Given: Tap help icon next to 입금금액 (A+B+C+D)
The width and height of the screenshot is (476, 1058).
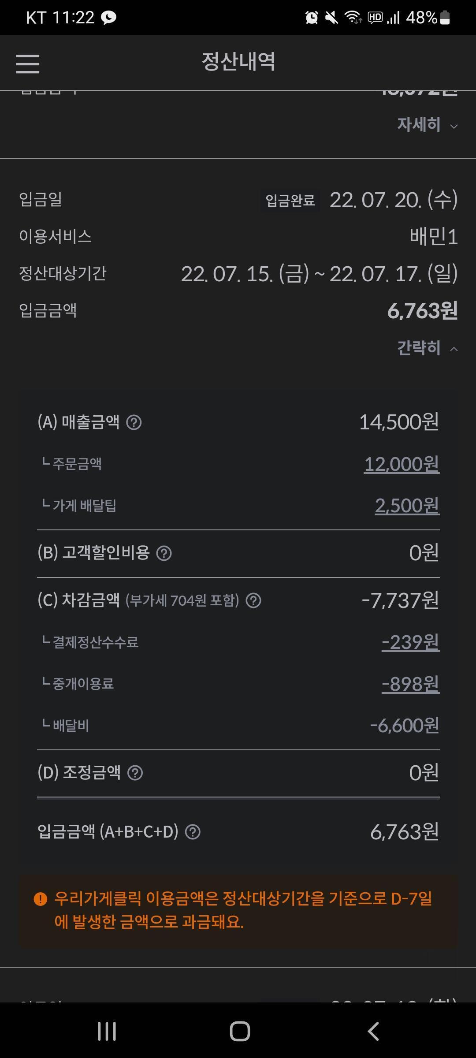Looking at the screenshot, I should tap(193, 832).
